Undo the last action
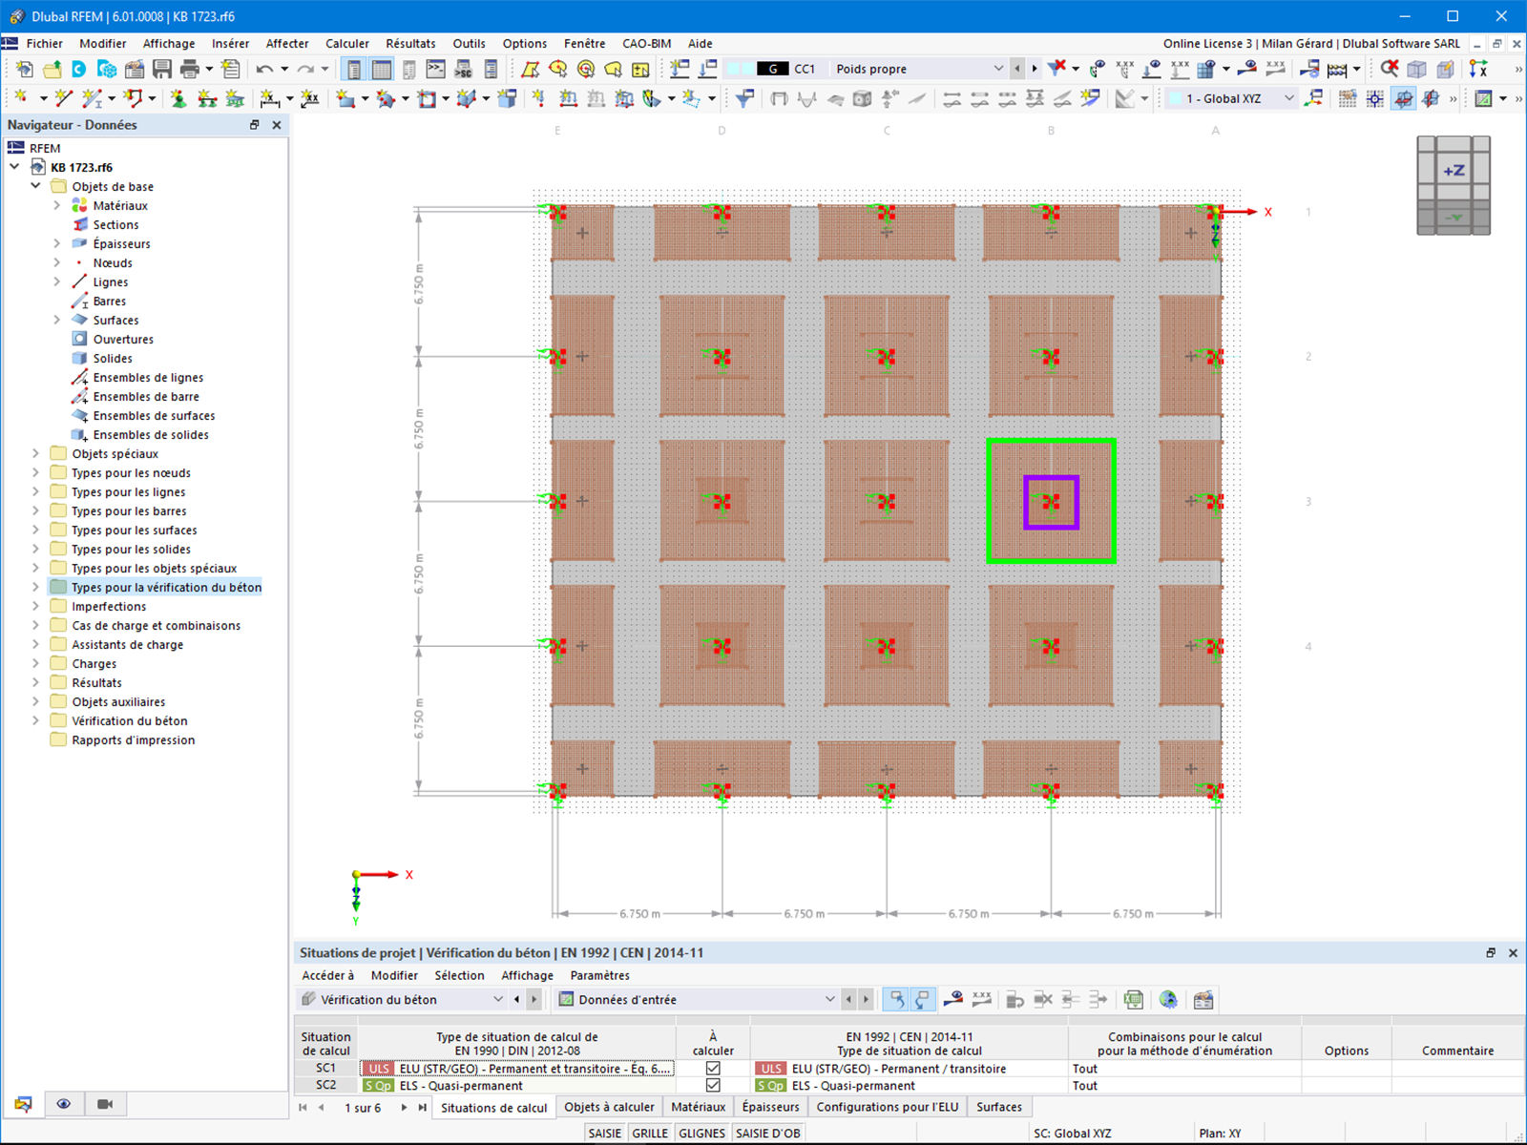Image resolution: width=1527 pixels, height=1145 pixels. tap(264, 69)
